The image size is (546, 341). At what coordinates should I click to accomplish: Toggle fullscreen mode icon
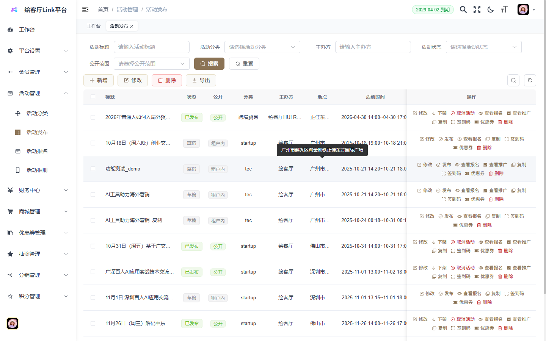(x=477, y=9)
